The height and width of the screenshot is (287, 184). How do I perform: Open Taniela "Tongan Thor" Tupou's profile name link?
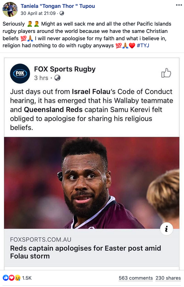coord(58,6)
